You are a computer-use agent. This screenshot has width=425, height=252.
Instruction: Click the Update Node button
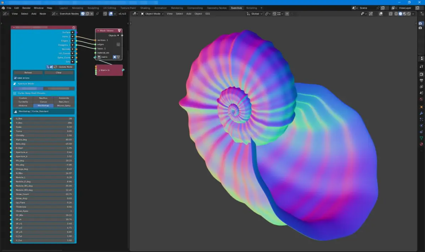[65, 67]
